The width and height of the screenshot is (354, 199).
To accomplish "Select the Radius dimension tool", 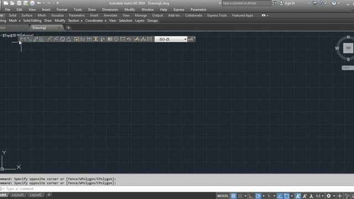I will 50,39.
